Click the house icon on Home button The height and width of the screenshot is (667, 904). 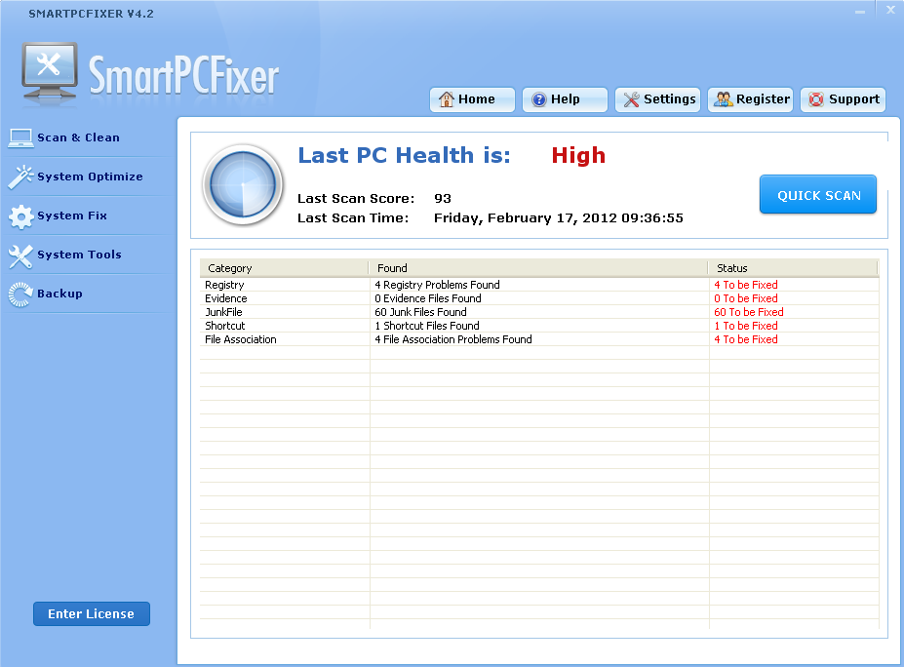tap(447, 99)
